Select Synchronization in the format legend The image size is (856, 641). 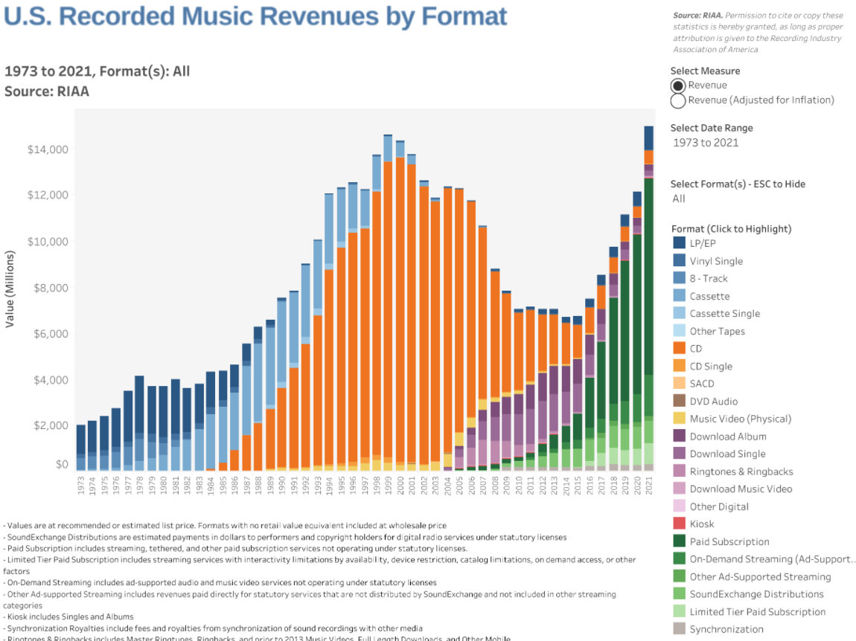pos(726,630)
